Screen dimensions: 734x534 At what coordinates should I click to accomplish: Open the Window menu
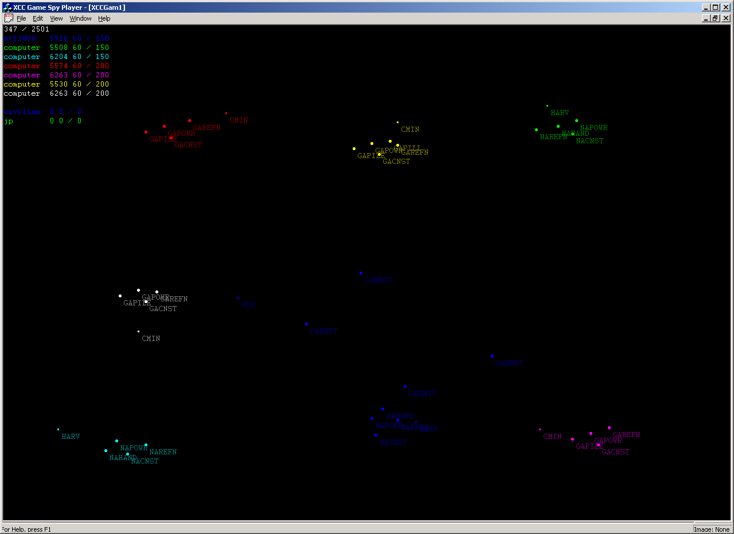point(80,18)
